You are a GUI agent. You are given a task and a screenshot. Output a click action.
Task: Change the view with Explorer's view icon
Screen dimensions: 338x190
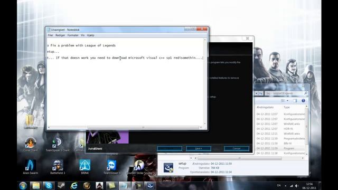point(283,101)
